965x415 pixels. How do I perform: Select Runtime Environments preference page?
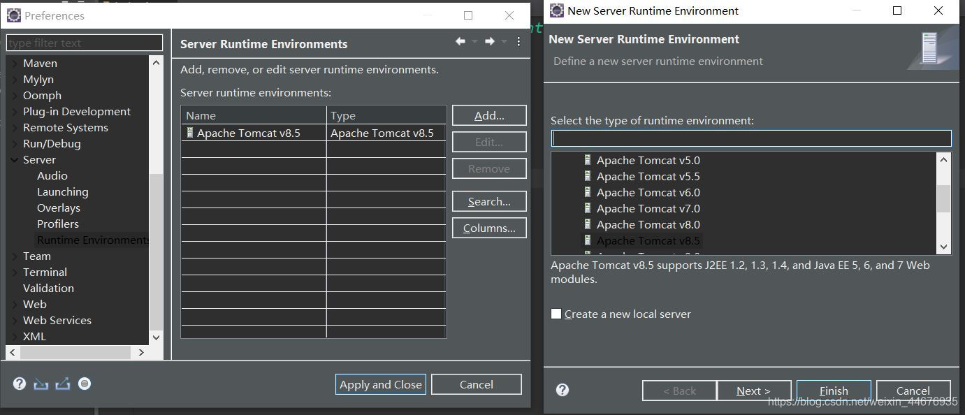pos(92,240)
